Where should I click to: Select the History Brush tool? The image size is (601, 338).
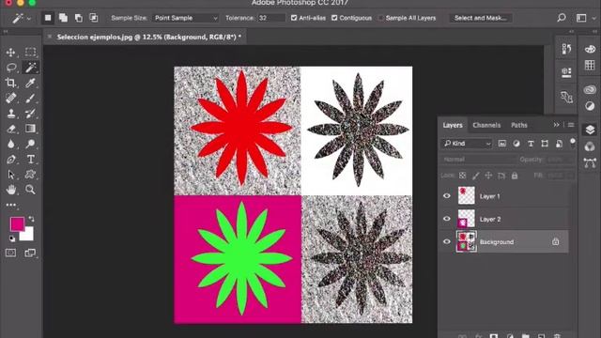[x=30, y=113]
